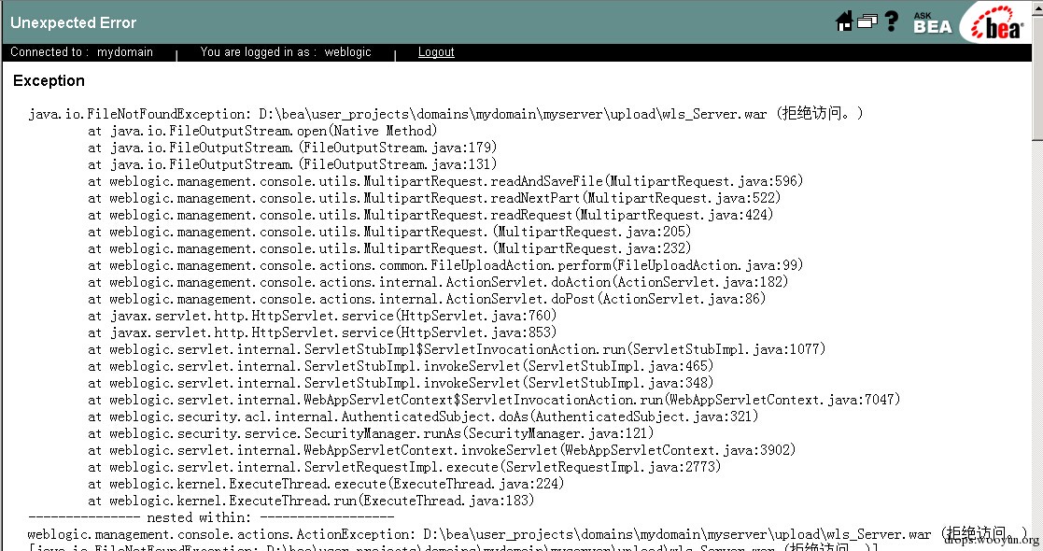Click the Unexpected Error page title

point(73,22)
